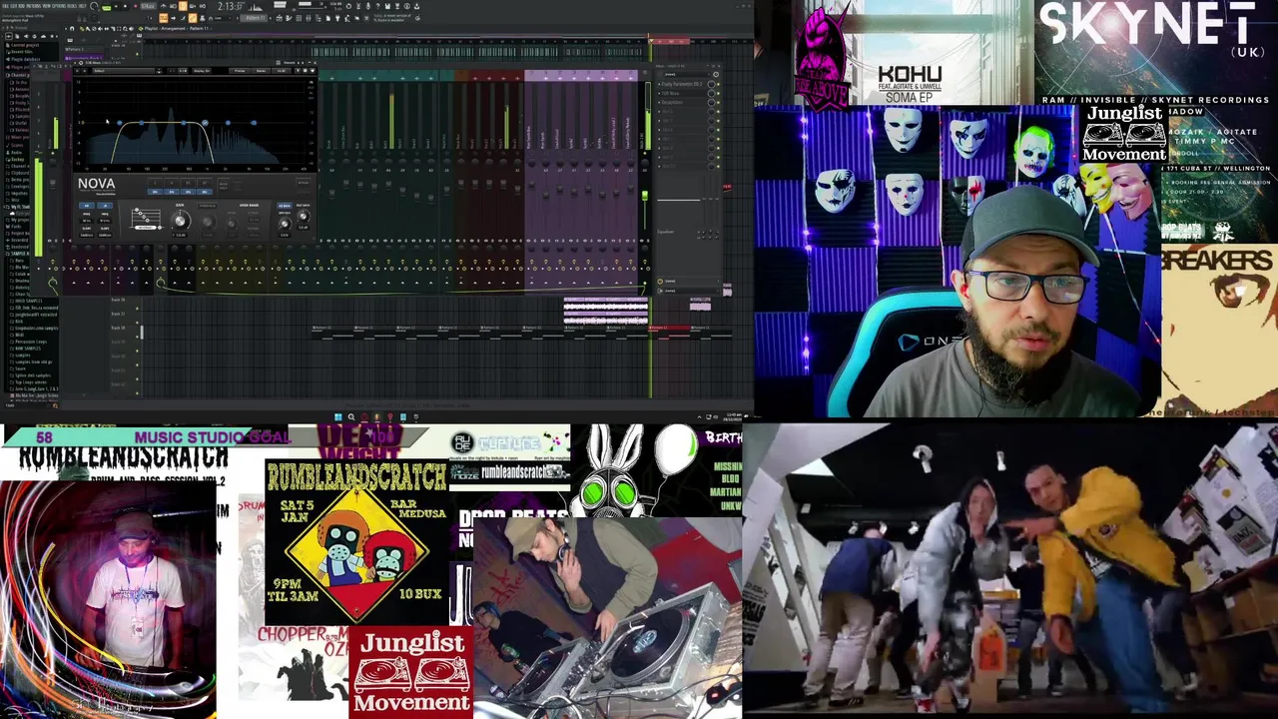Start playback with the transport play button
Viewport: 1278px width, 719px height.
point(116,6)
